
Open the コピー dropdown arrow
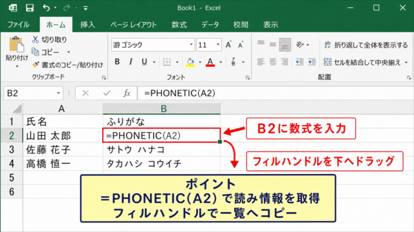tap(69, 52)
